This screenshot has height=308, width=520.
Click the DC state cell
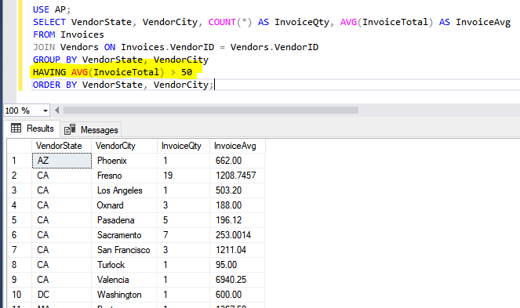(x=62, y=295)
